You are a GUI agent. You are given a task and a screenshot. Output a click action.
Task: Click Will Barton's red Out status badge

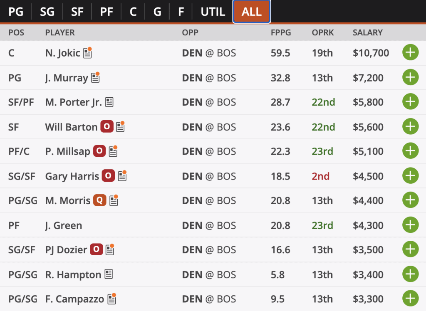pyautogui.click(x=107, y=126)
